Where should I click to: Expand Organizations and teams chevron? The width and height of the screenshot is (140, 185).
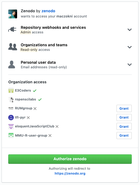[130, 47]
